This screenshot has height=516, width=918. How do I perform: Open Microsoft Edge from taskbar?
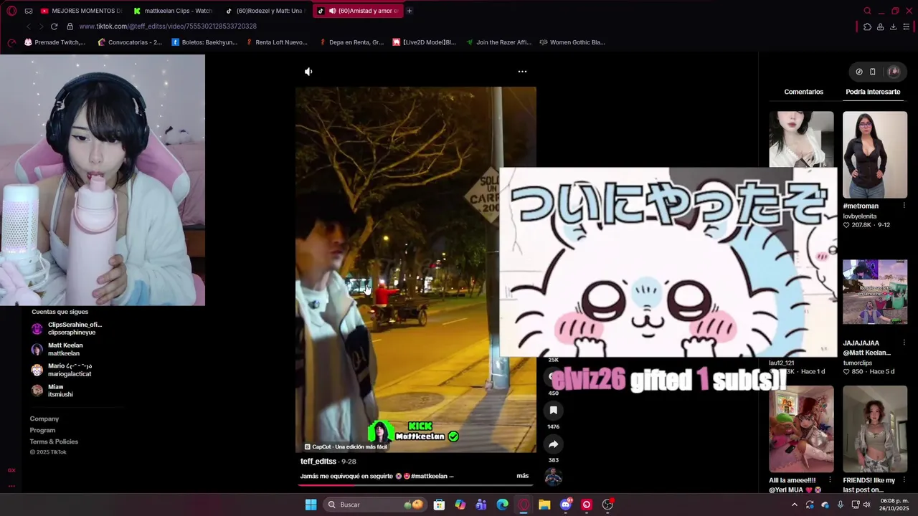[502, 505]
